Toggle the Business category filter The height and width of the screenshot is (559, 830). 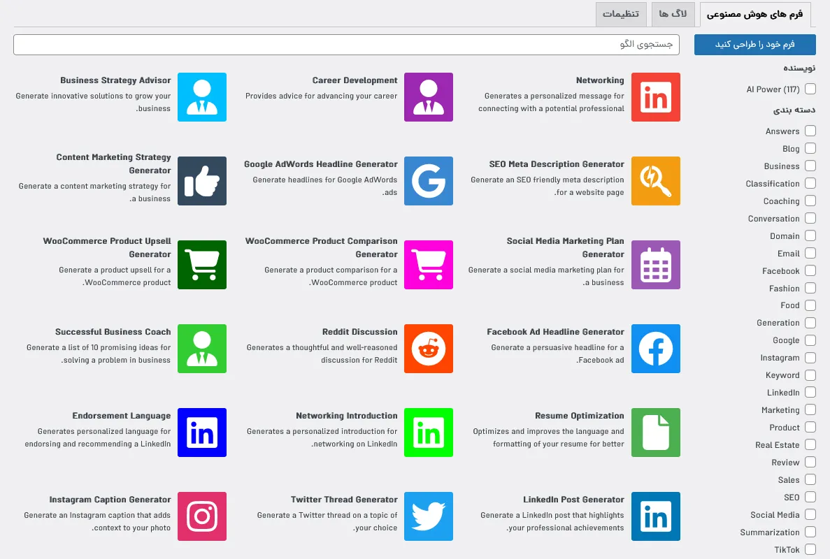pos(810,166)
